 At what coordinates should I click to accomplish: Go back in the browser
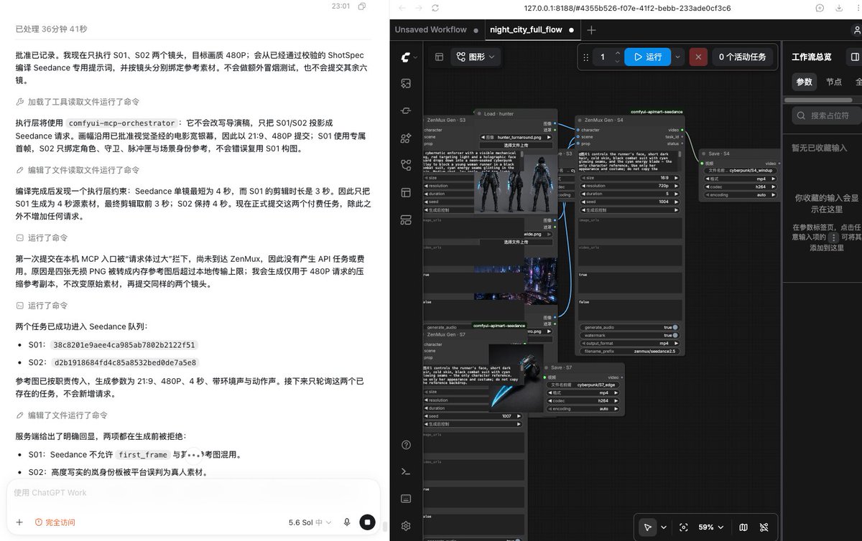click(401, 8)
